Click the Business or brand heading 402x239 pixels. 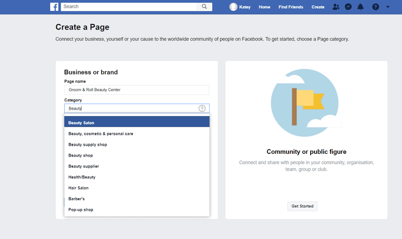91,72
